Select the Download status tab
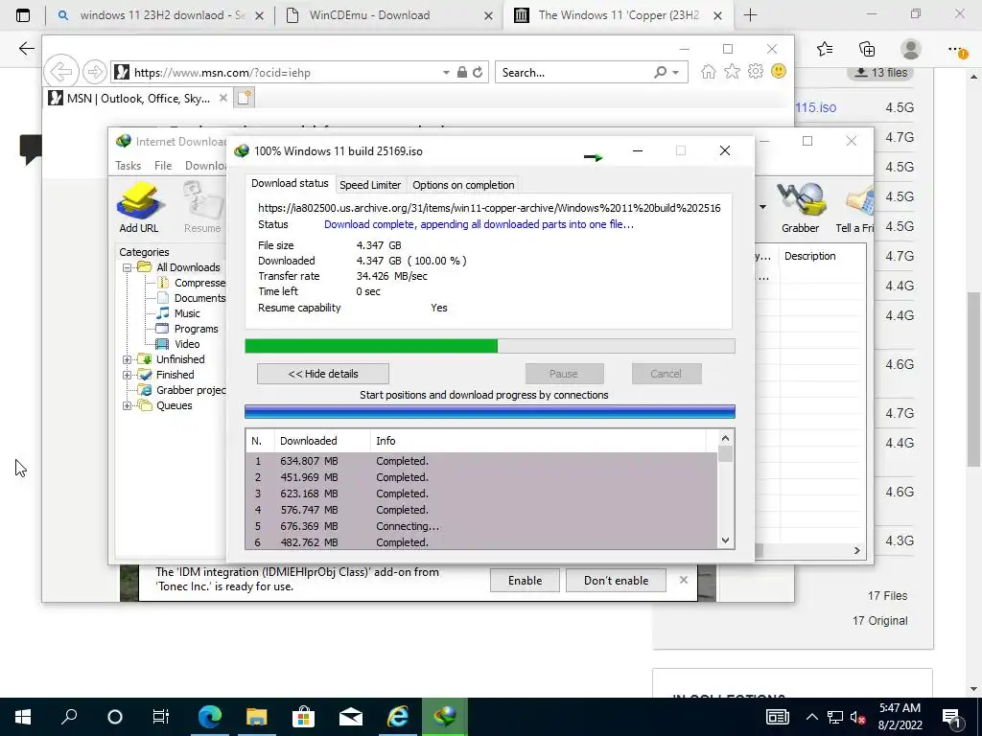The width and height of the screenshot is (982, 736). (290, 183)
